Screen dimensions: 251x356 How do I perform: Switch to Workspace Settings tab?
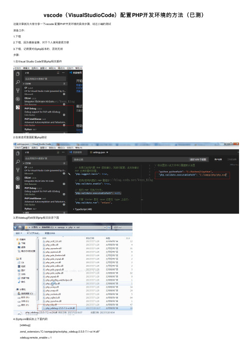coord(232,159)
